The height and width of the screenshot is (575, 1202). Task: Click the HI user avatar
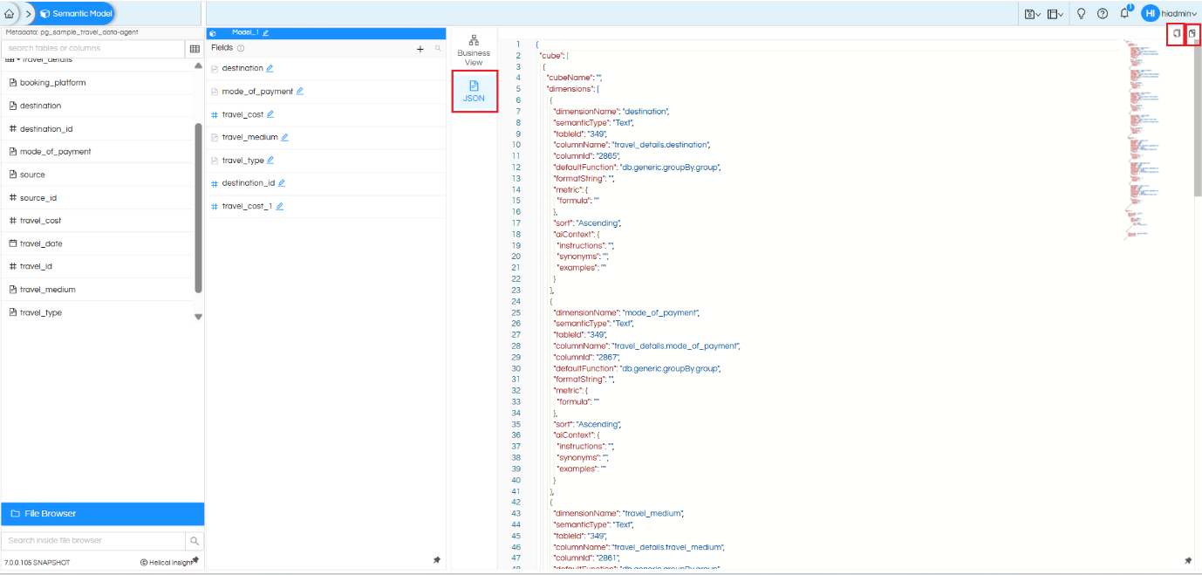click(1150, 14)
